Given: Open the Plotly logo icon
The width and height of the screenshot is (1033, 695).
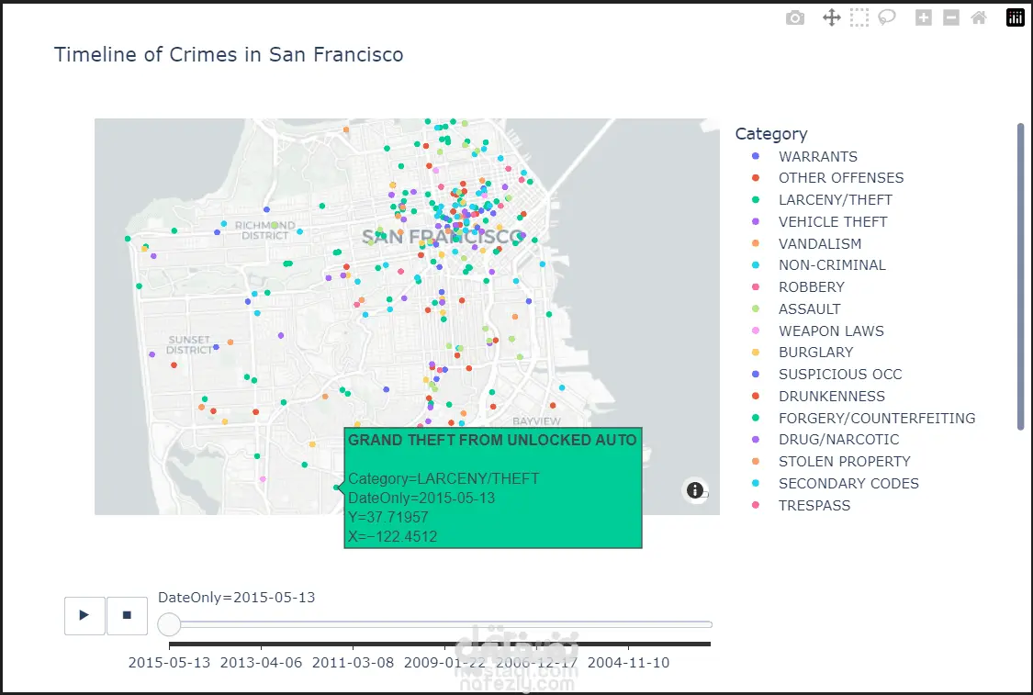Looking at the screenshot, I should pyautogui.click(x=1015, y=17).
